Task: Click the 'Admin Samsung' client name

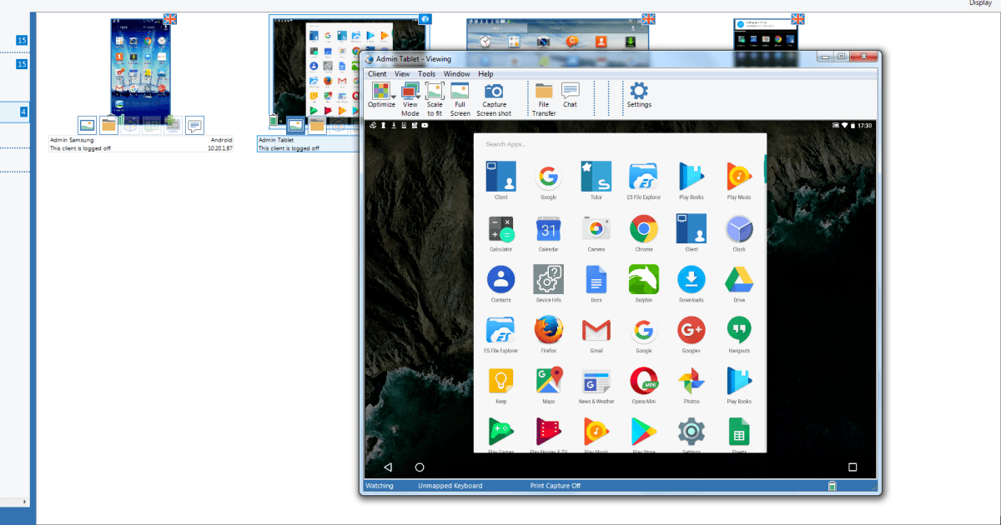Action: (x=72, y=141)
